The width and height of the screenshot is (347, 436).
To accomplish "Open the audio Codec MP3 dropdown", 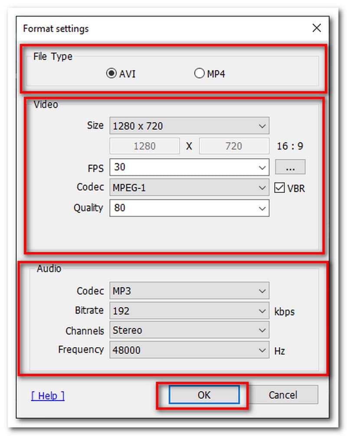I will click(x=189, y=291).
